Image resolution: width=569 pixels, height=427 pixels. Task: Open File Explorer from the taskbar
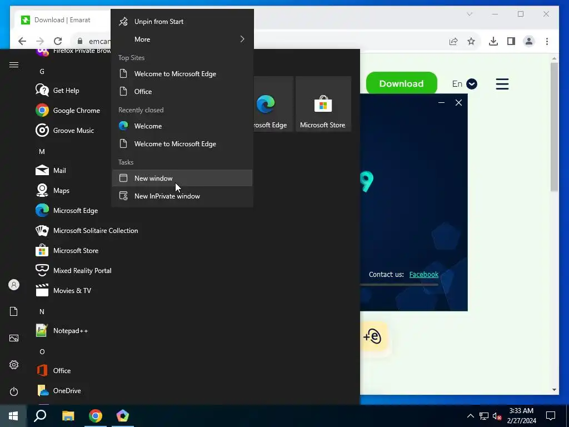point(68,416)
